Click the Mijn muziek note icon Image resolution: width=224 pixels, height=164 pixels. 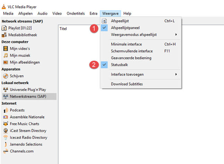(x=6, y=55)
